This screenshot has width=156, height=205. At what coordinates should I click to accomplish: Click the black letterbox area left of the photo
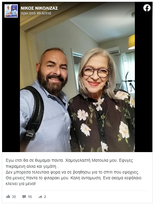[x=11, y=85]
